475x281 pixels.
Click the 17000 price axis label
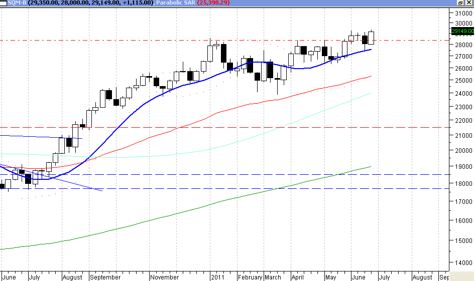pos(463,201)
